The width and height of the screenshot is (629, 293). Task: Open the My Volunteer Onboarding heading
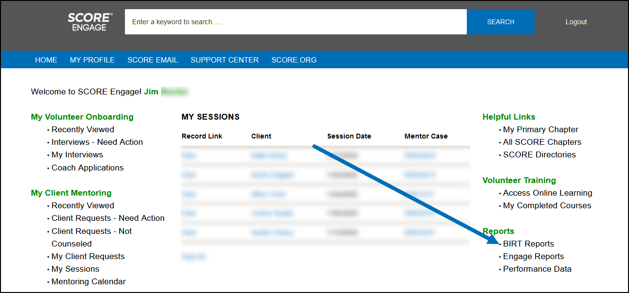(82, 117)
